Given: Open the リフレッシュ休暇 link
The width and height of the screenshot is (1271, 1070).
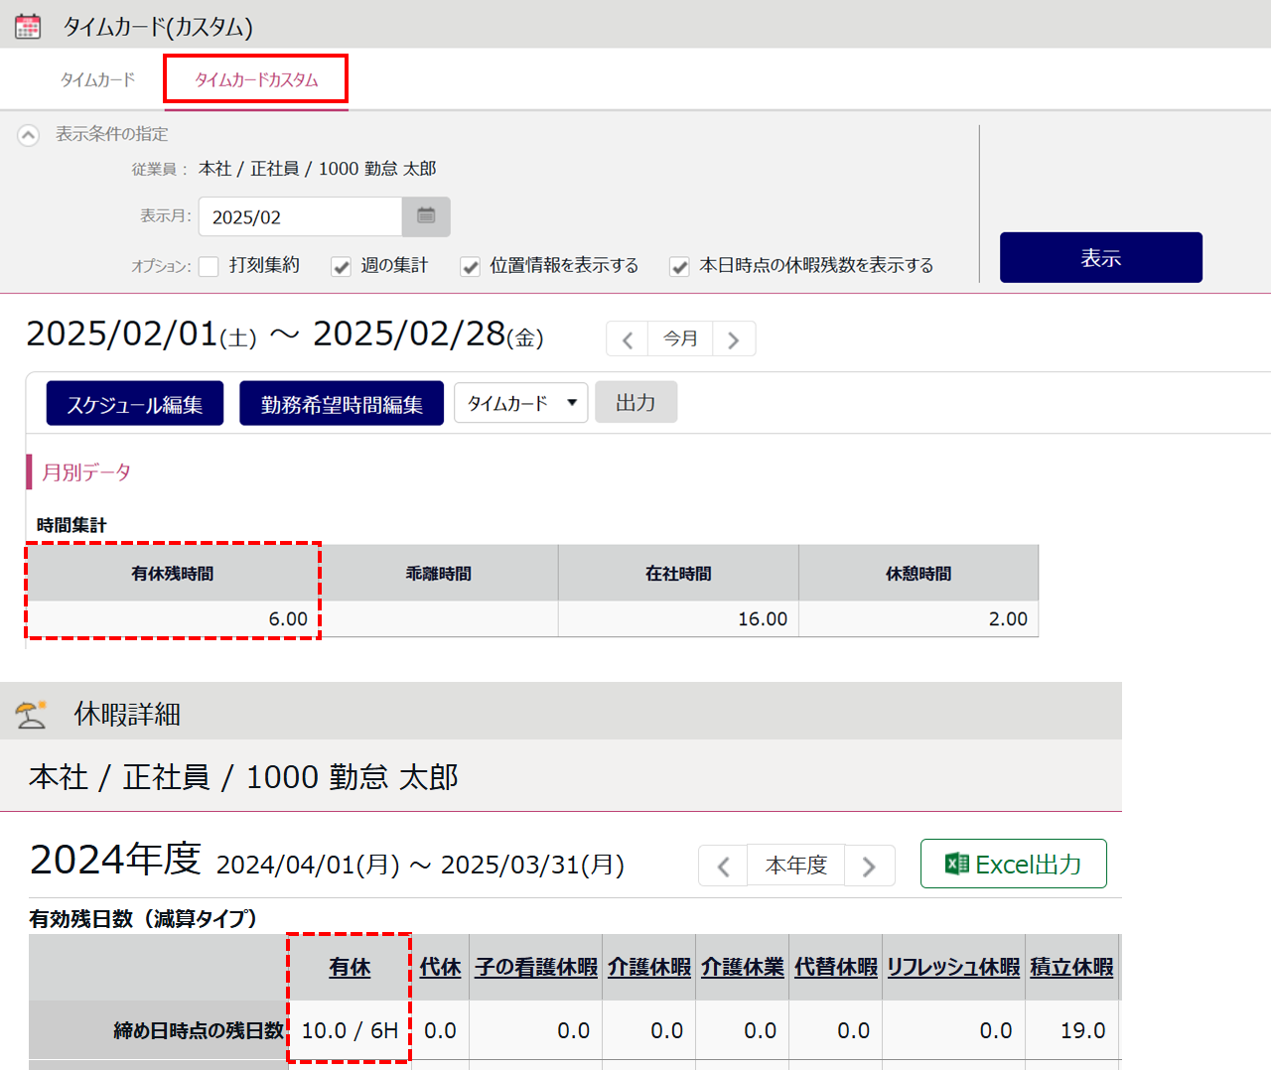Looking at the screenshot, I should click(953, 967).
